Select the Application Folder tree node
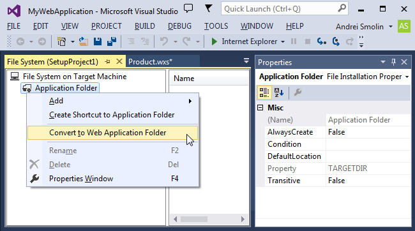 66,88
